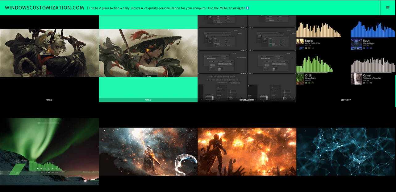The height and width of the screenshot is (192, 396).
Task: Skip to next track on Eagles player
Action: coord(313,48)
